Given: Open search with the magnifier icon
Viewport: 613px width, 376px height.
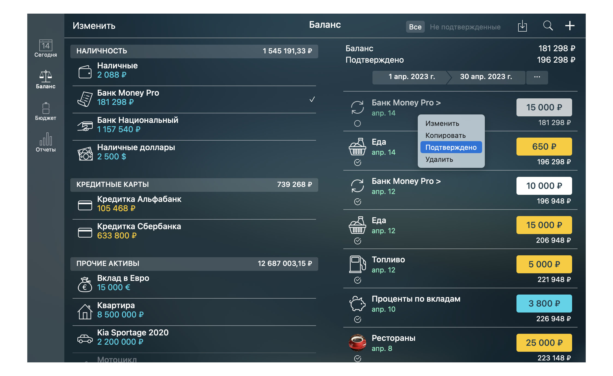Looking at the screenshot, I should click(x=548, y=26).
